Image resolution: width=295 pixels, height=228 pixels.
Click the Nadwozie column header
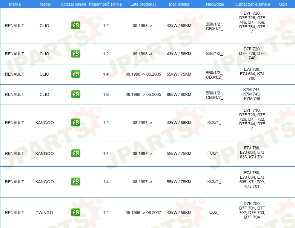point(215,4)
